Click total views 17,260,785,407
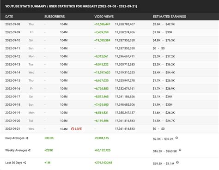Viewport: 219px width, 170px height. (125, 24)
